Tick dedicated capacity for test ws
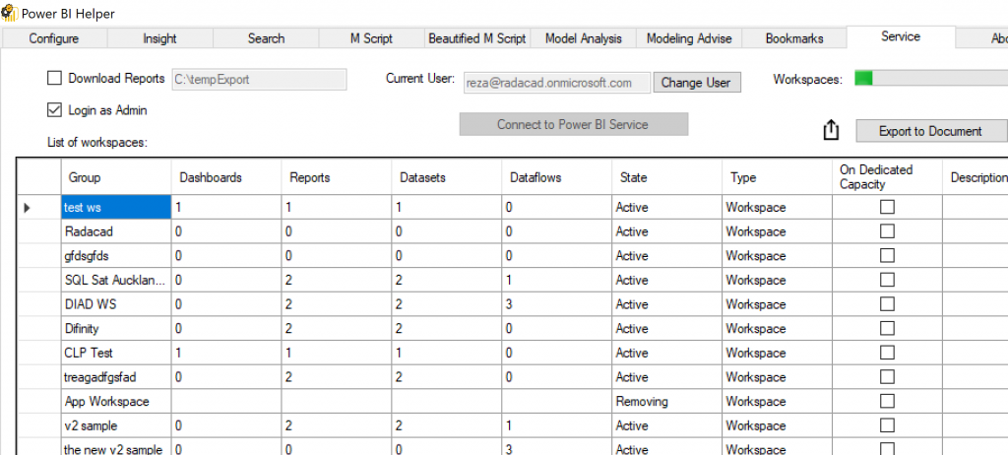This screenshot has width=1008, height=455. coord(887,208)
